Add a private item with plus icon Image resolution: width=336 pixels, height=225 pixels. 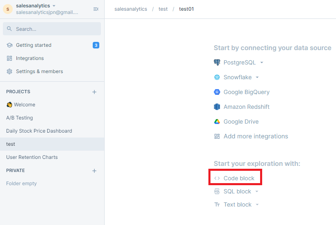coord(94,171)
